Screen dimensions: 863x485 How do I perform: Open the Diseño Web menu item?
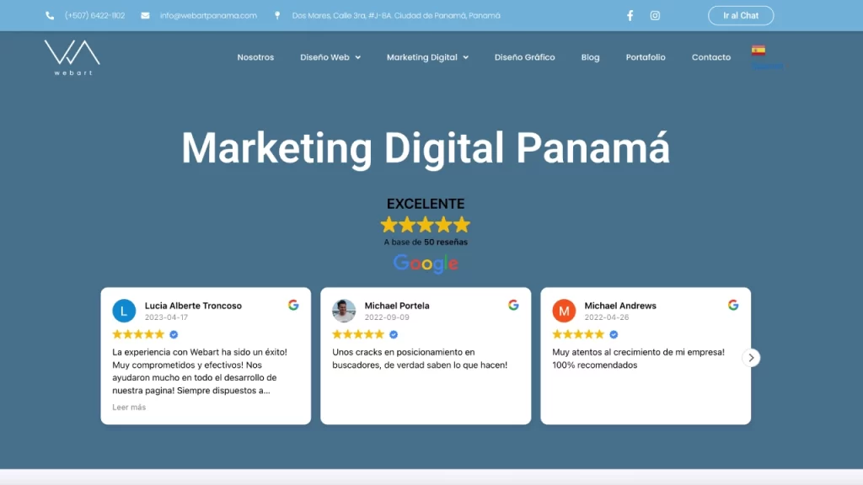click(x=324, y=57)
